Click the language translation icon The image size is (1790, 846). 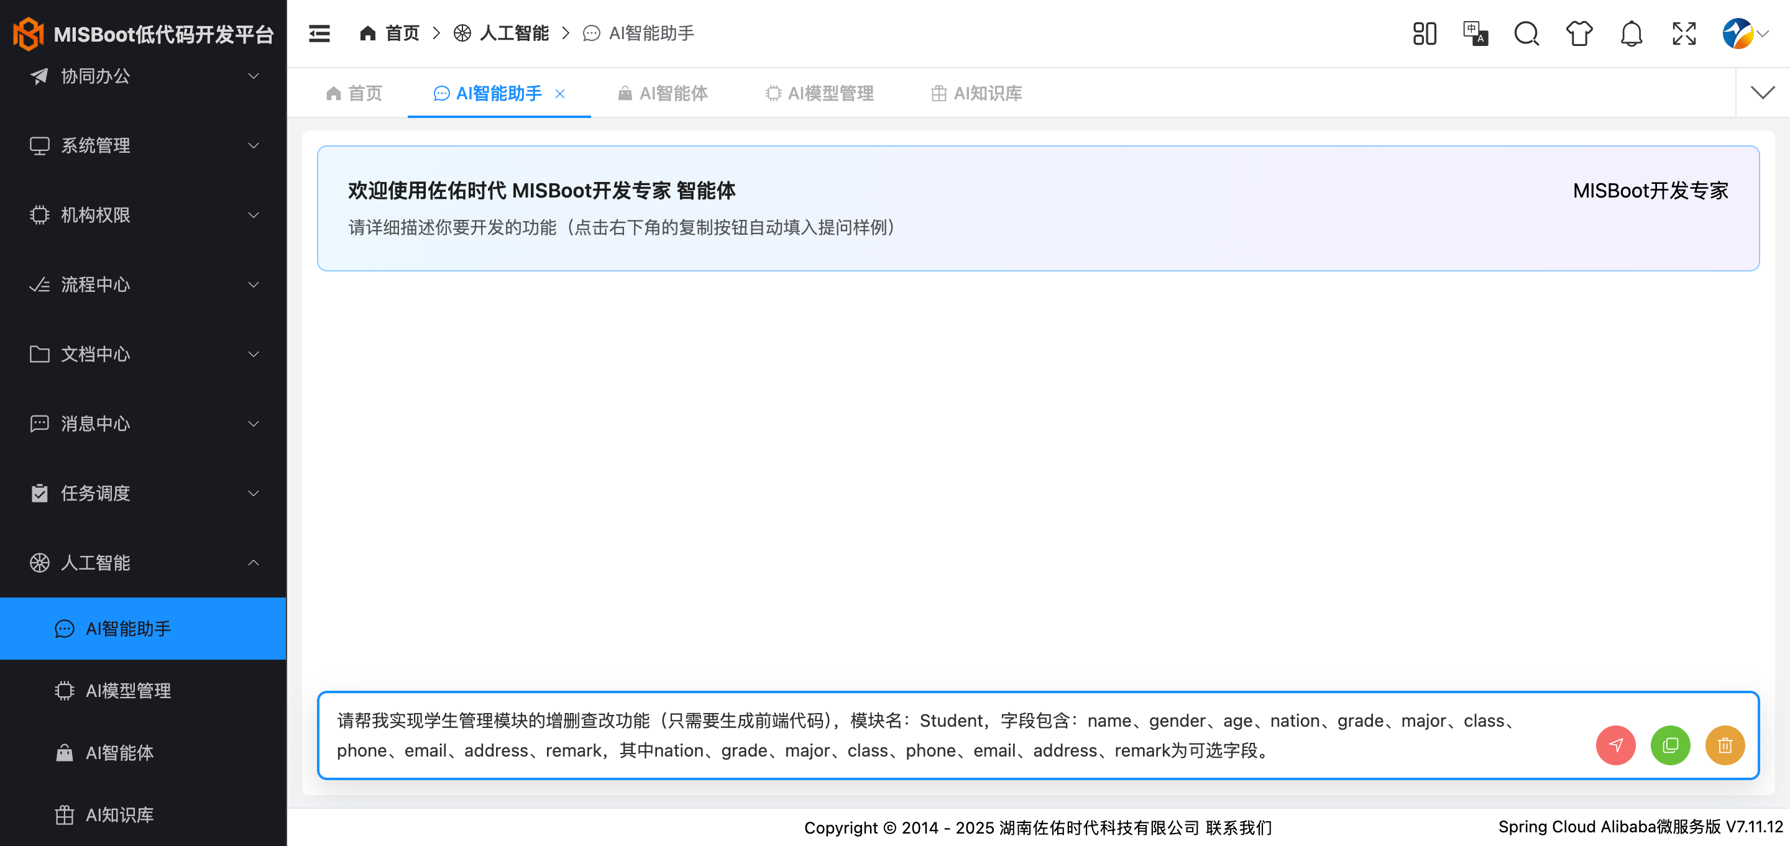coord(1476,34)
